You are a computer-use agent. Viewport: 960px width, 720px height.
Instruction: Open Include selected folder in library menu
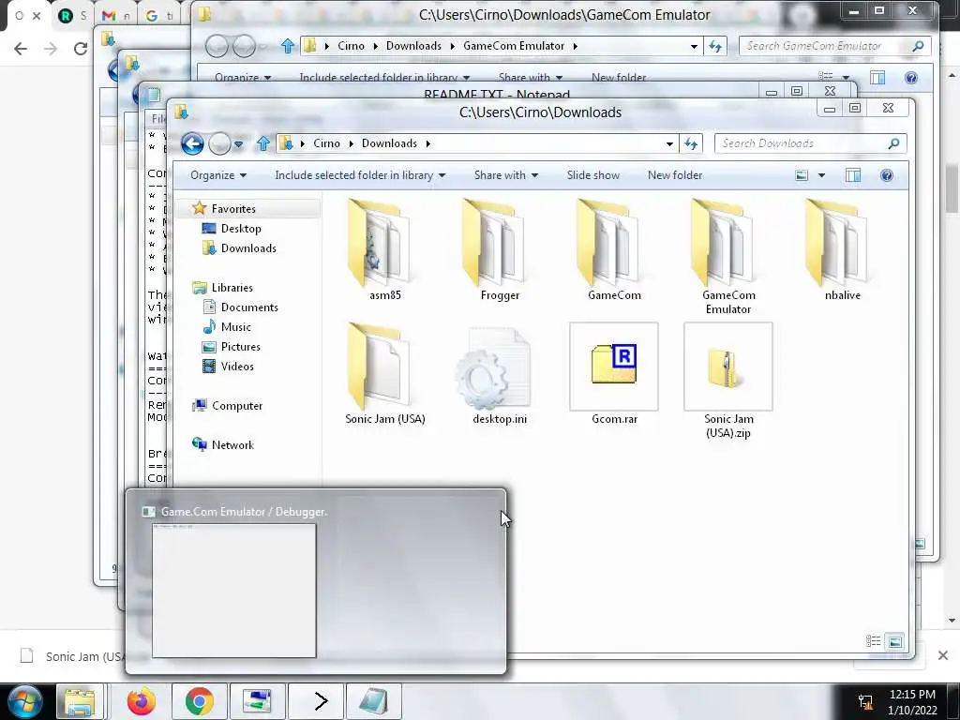360,175
